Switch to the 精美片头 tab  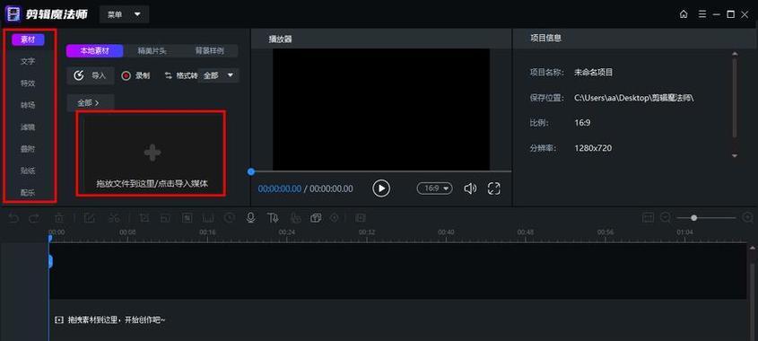(x=152, y=51)
